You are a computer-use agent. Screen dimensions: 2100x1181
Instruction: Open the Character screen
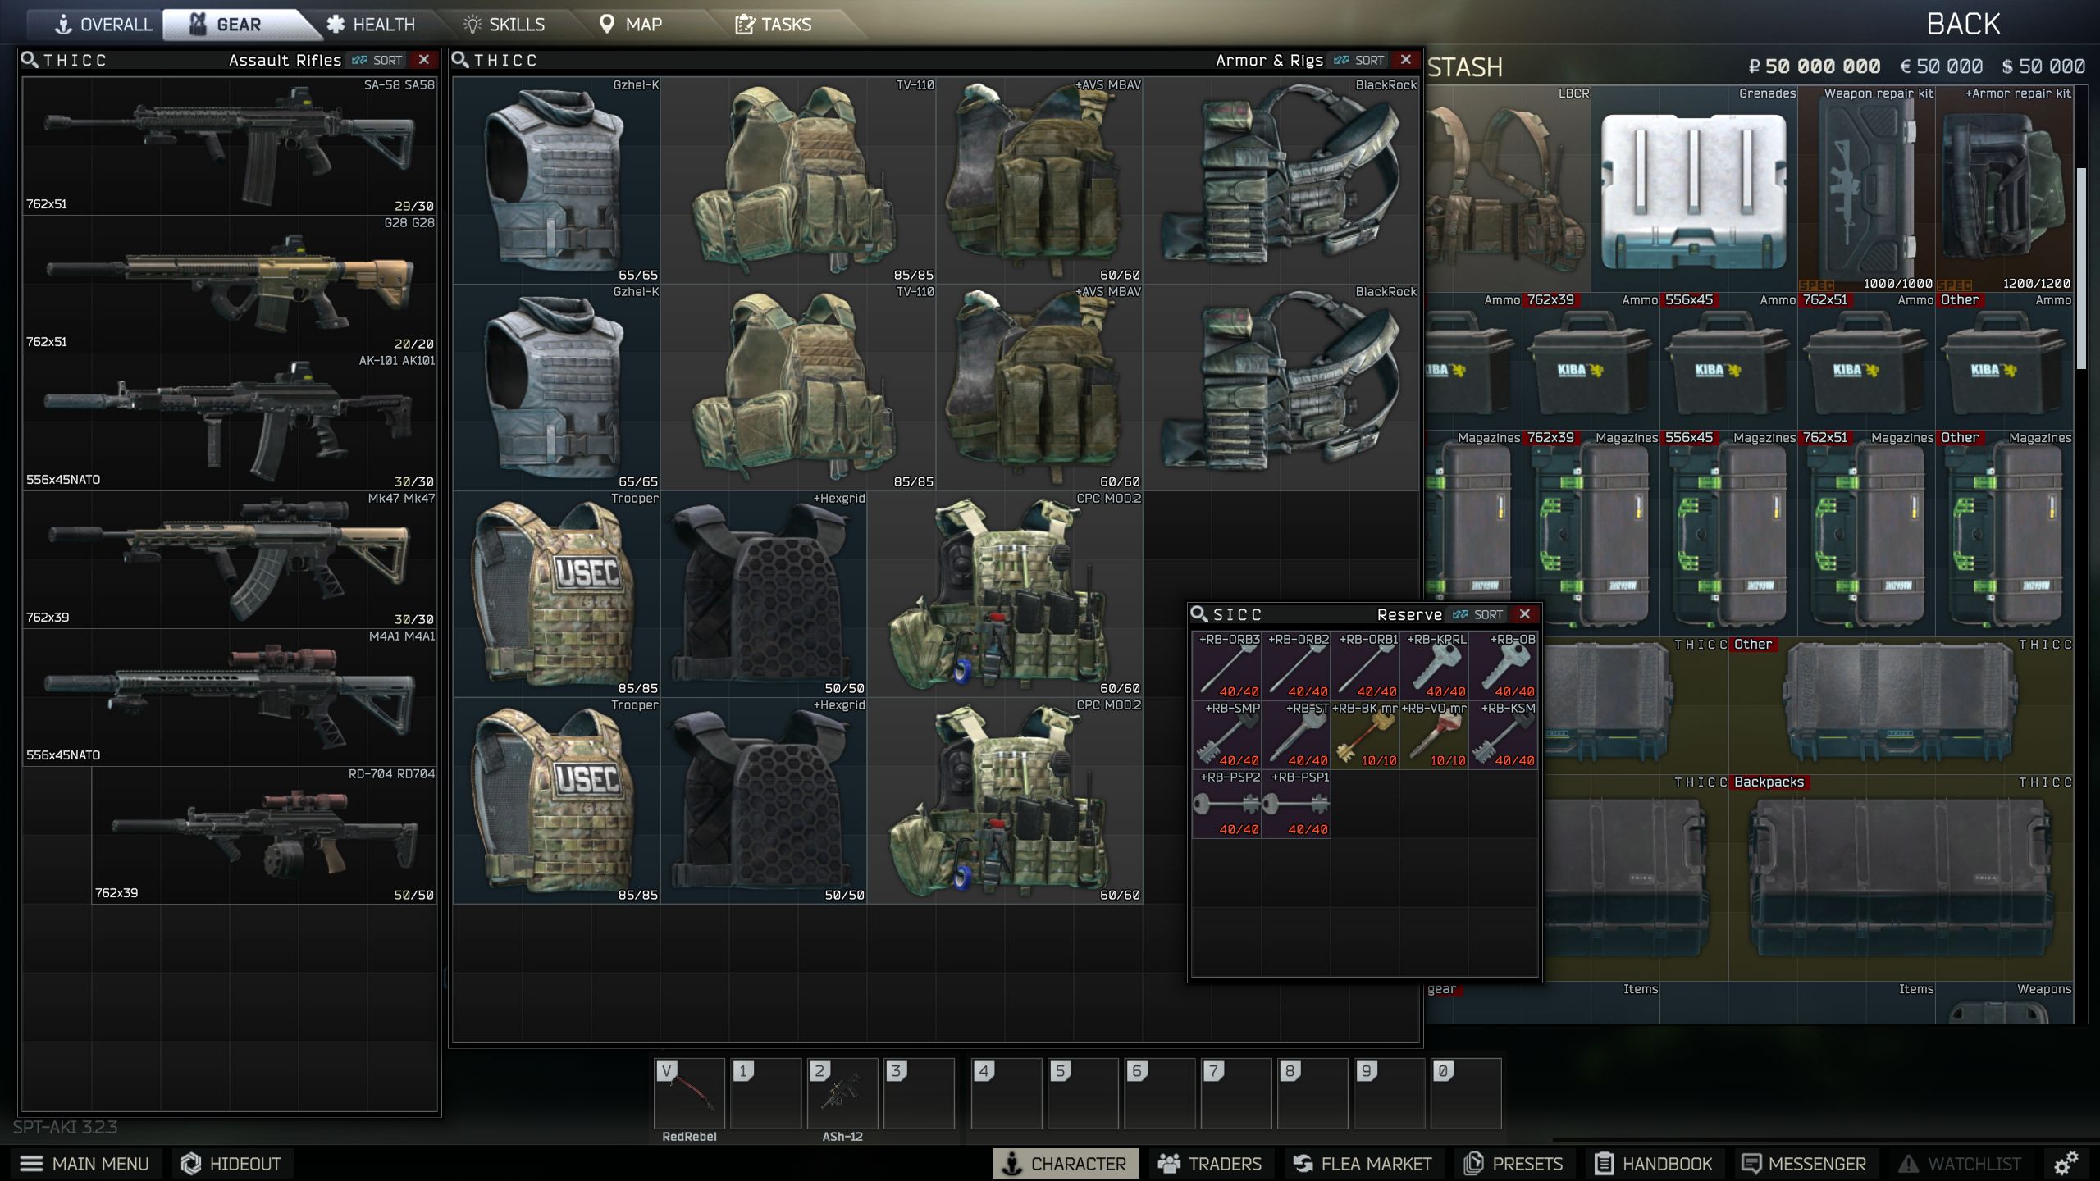click(x=1066, y=1164)
